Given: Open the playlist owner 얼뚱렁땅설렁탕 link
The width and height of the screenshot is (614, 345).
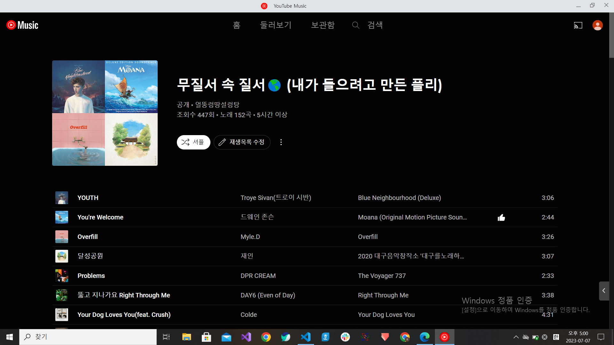Looking at the screenshot, I should coord(217,105).
